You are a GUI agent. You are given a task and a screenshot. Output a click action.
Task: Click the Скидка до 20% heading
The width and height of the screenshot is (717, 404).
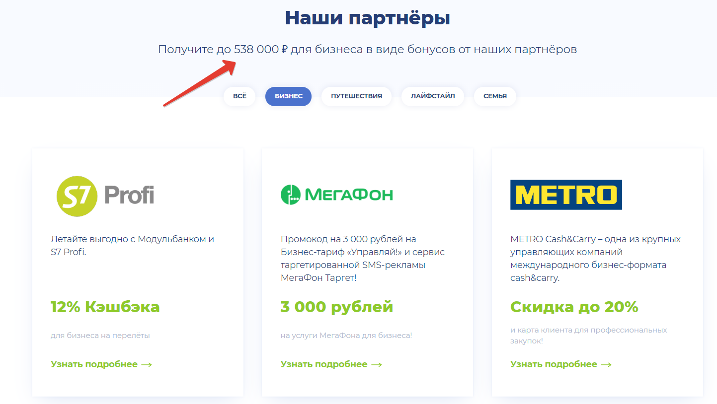click(x=574, y=307)
